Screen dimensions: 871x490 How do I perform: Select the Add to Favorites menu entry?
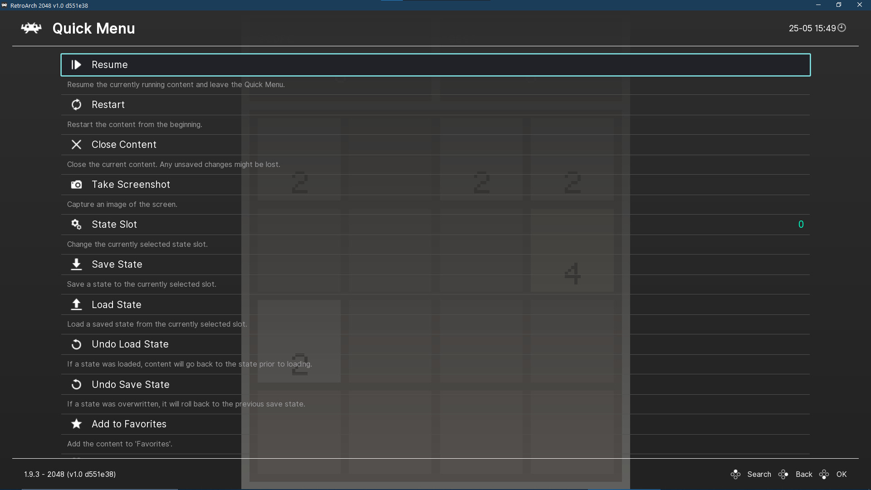point(129,424)
